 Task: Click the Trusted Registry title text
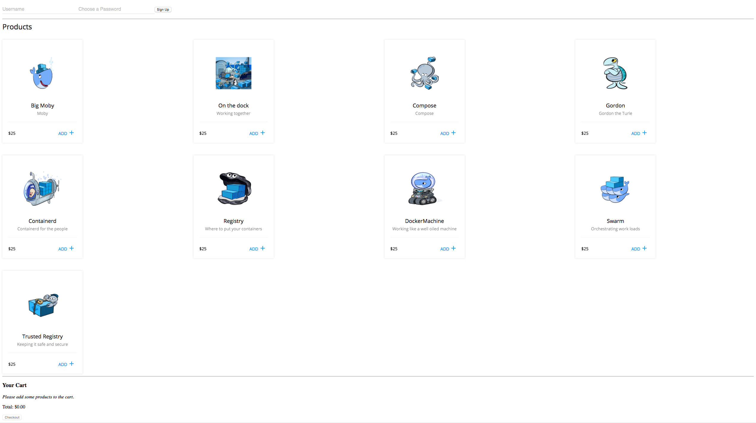pos(42,336)
